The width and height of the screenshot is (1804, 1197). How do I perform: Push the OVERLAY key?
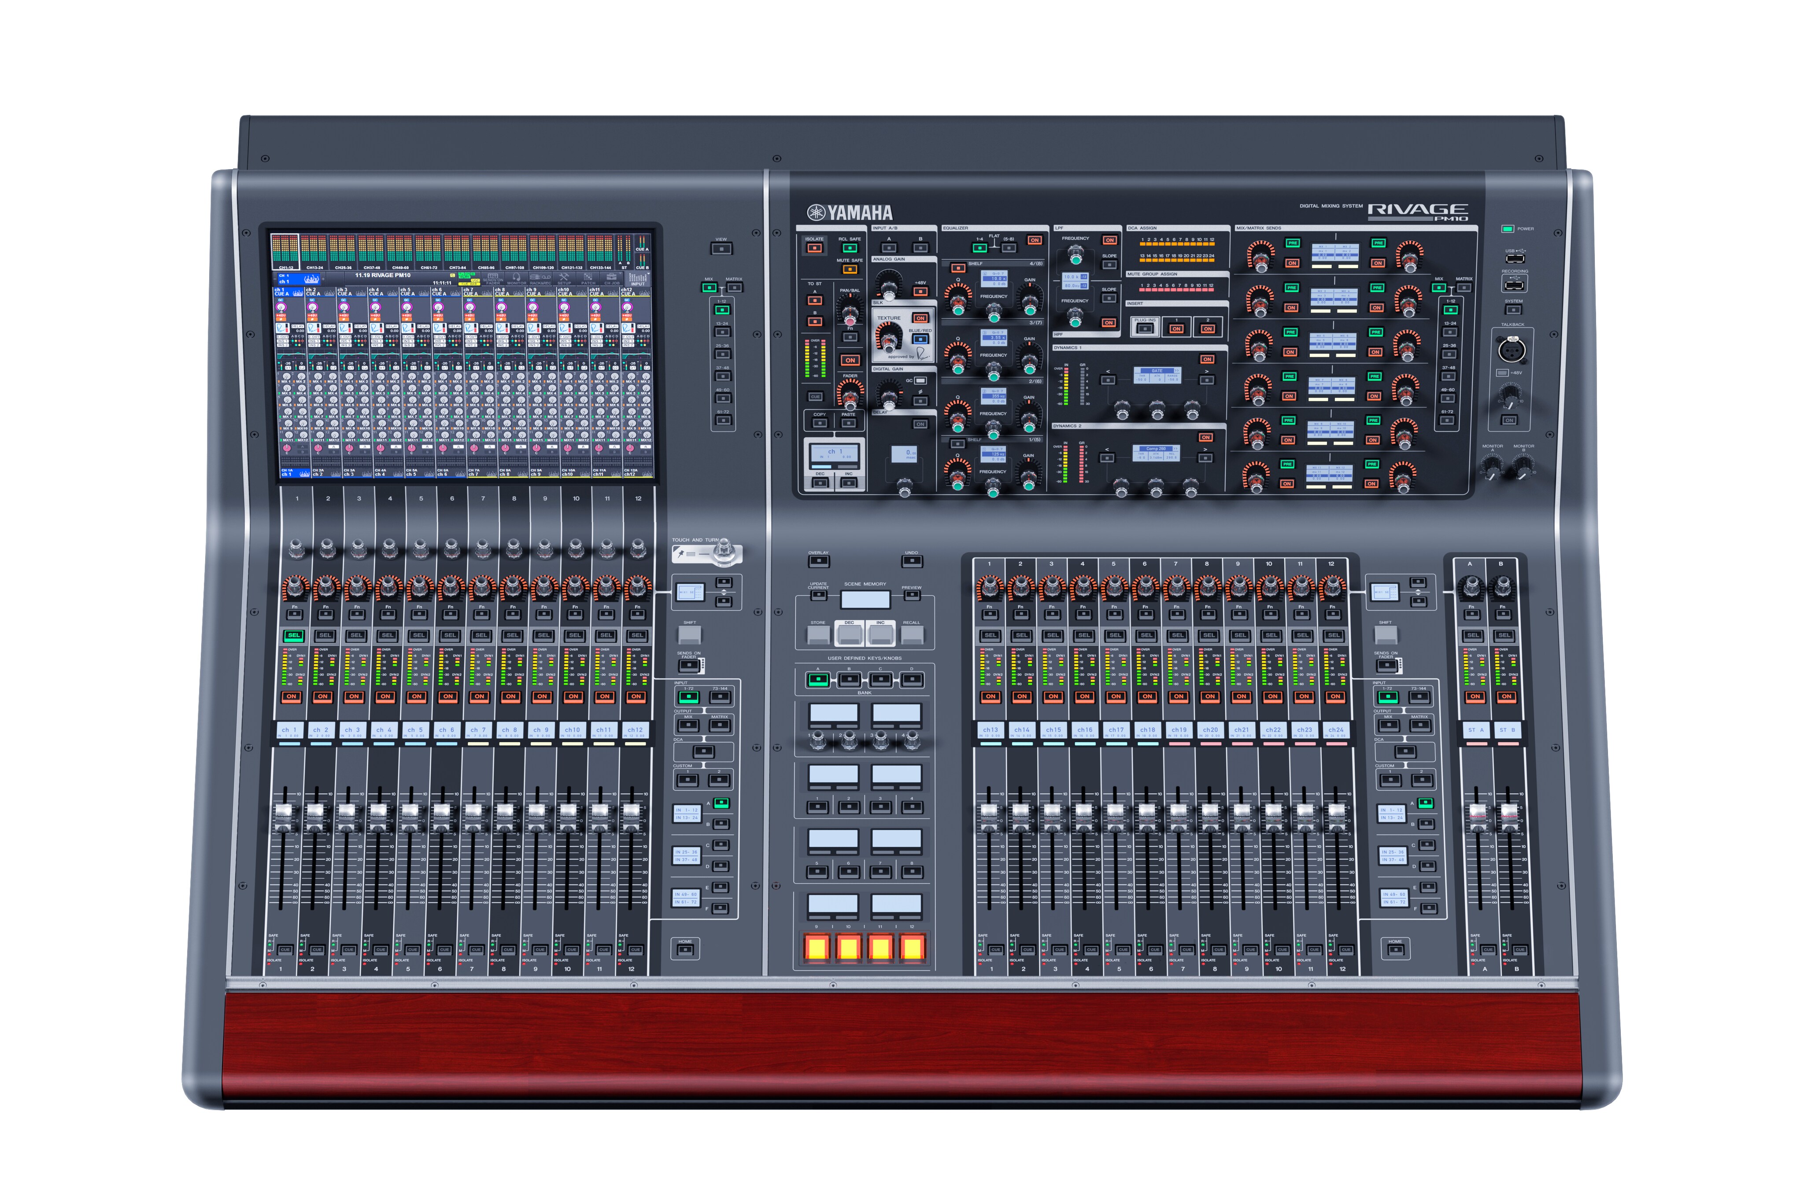819,561
